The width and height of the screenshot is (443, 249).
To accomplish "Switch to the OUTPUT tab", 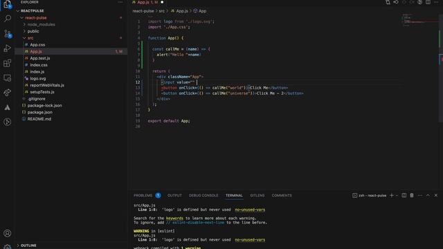I will click(x=174, y=195).
